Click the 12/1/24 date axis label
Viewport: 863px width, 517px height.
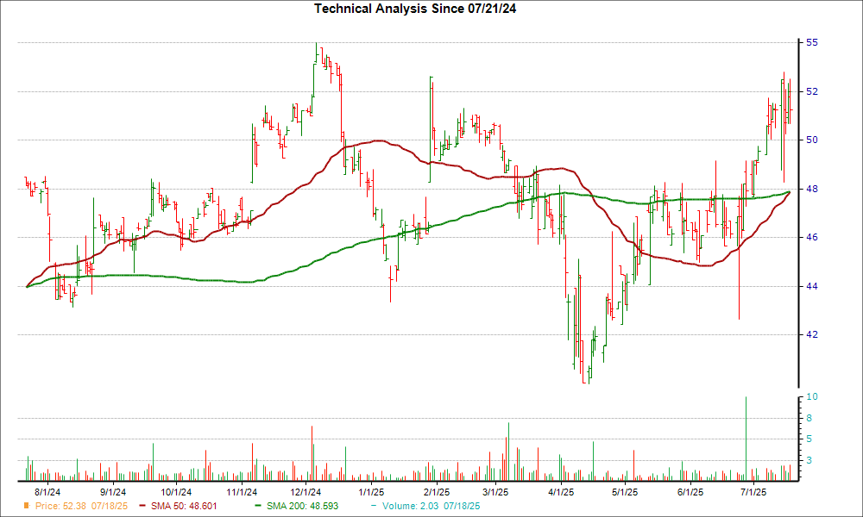point(306,492)
